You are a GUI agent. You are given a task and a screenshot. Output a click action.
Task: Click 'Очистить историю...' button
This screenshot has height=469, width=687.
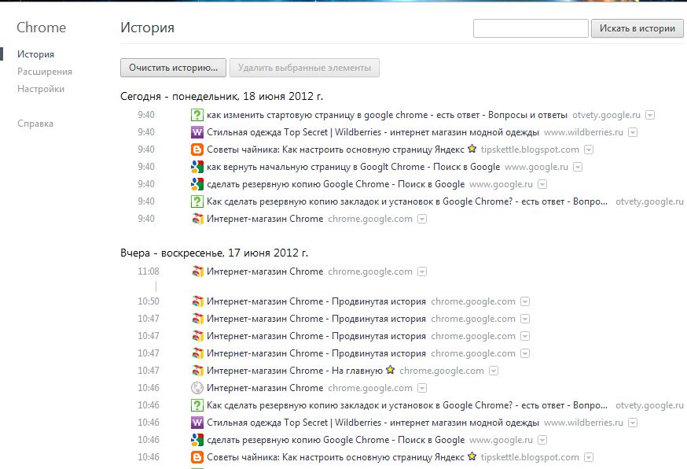tap(173, 68)
